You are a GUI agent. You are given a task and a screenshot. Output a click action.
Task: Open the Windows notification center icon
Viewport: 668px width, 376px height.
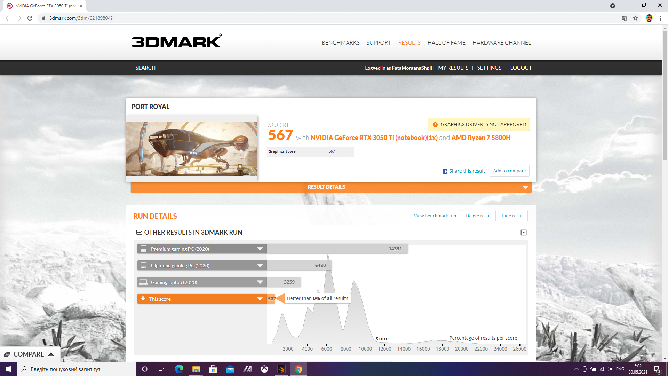tap(657, 369)
